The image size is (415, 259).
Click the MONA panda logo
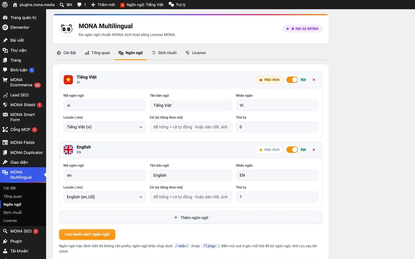coord(67,29)
